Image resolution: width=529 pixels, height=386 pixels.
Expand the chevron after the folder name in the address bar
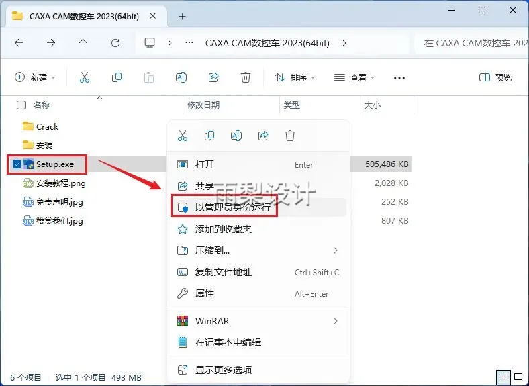[344, 43]
